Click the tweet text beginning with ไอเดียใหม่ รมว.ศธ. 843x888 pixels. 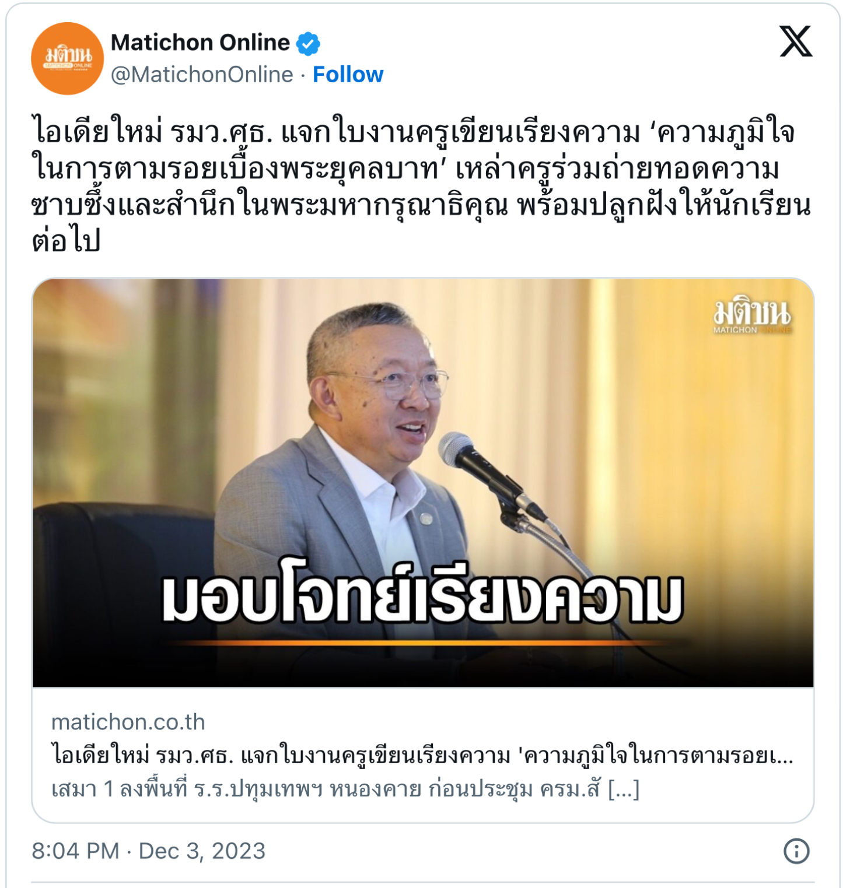point(421,187)
